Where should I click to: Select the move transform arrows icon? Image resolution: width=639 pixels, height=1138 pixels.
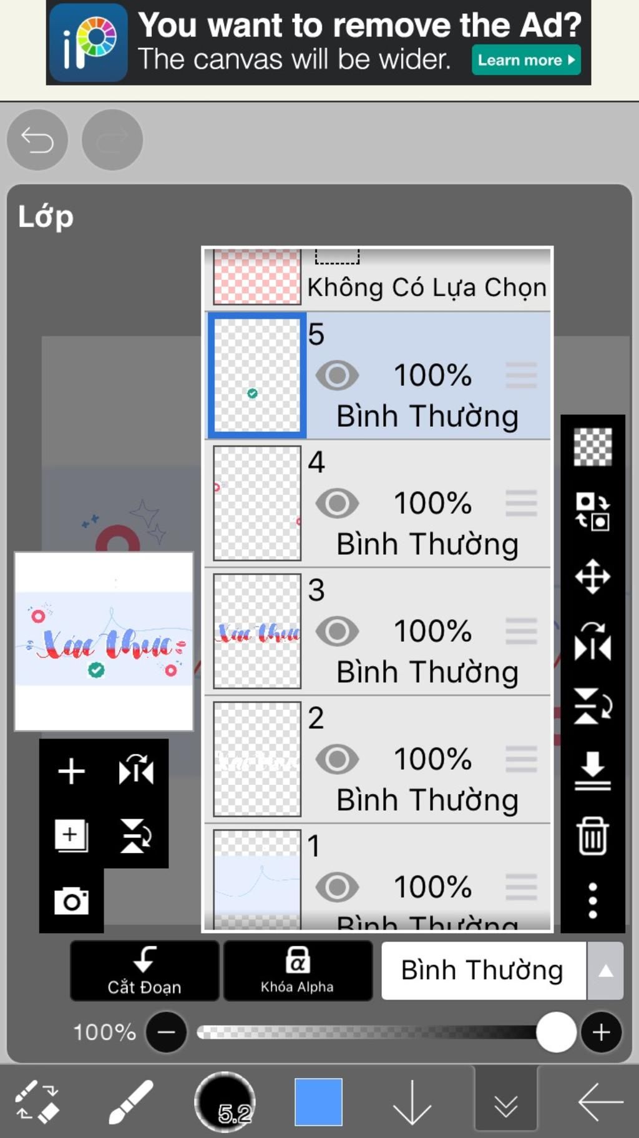click(592, 576)
